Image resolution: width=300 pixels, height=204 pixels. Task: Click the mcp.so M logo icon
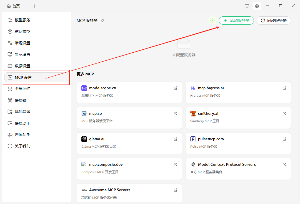pos(84,114)
